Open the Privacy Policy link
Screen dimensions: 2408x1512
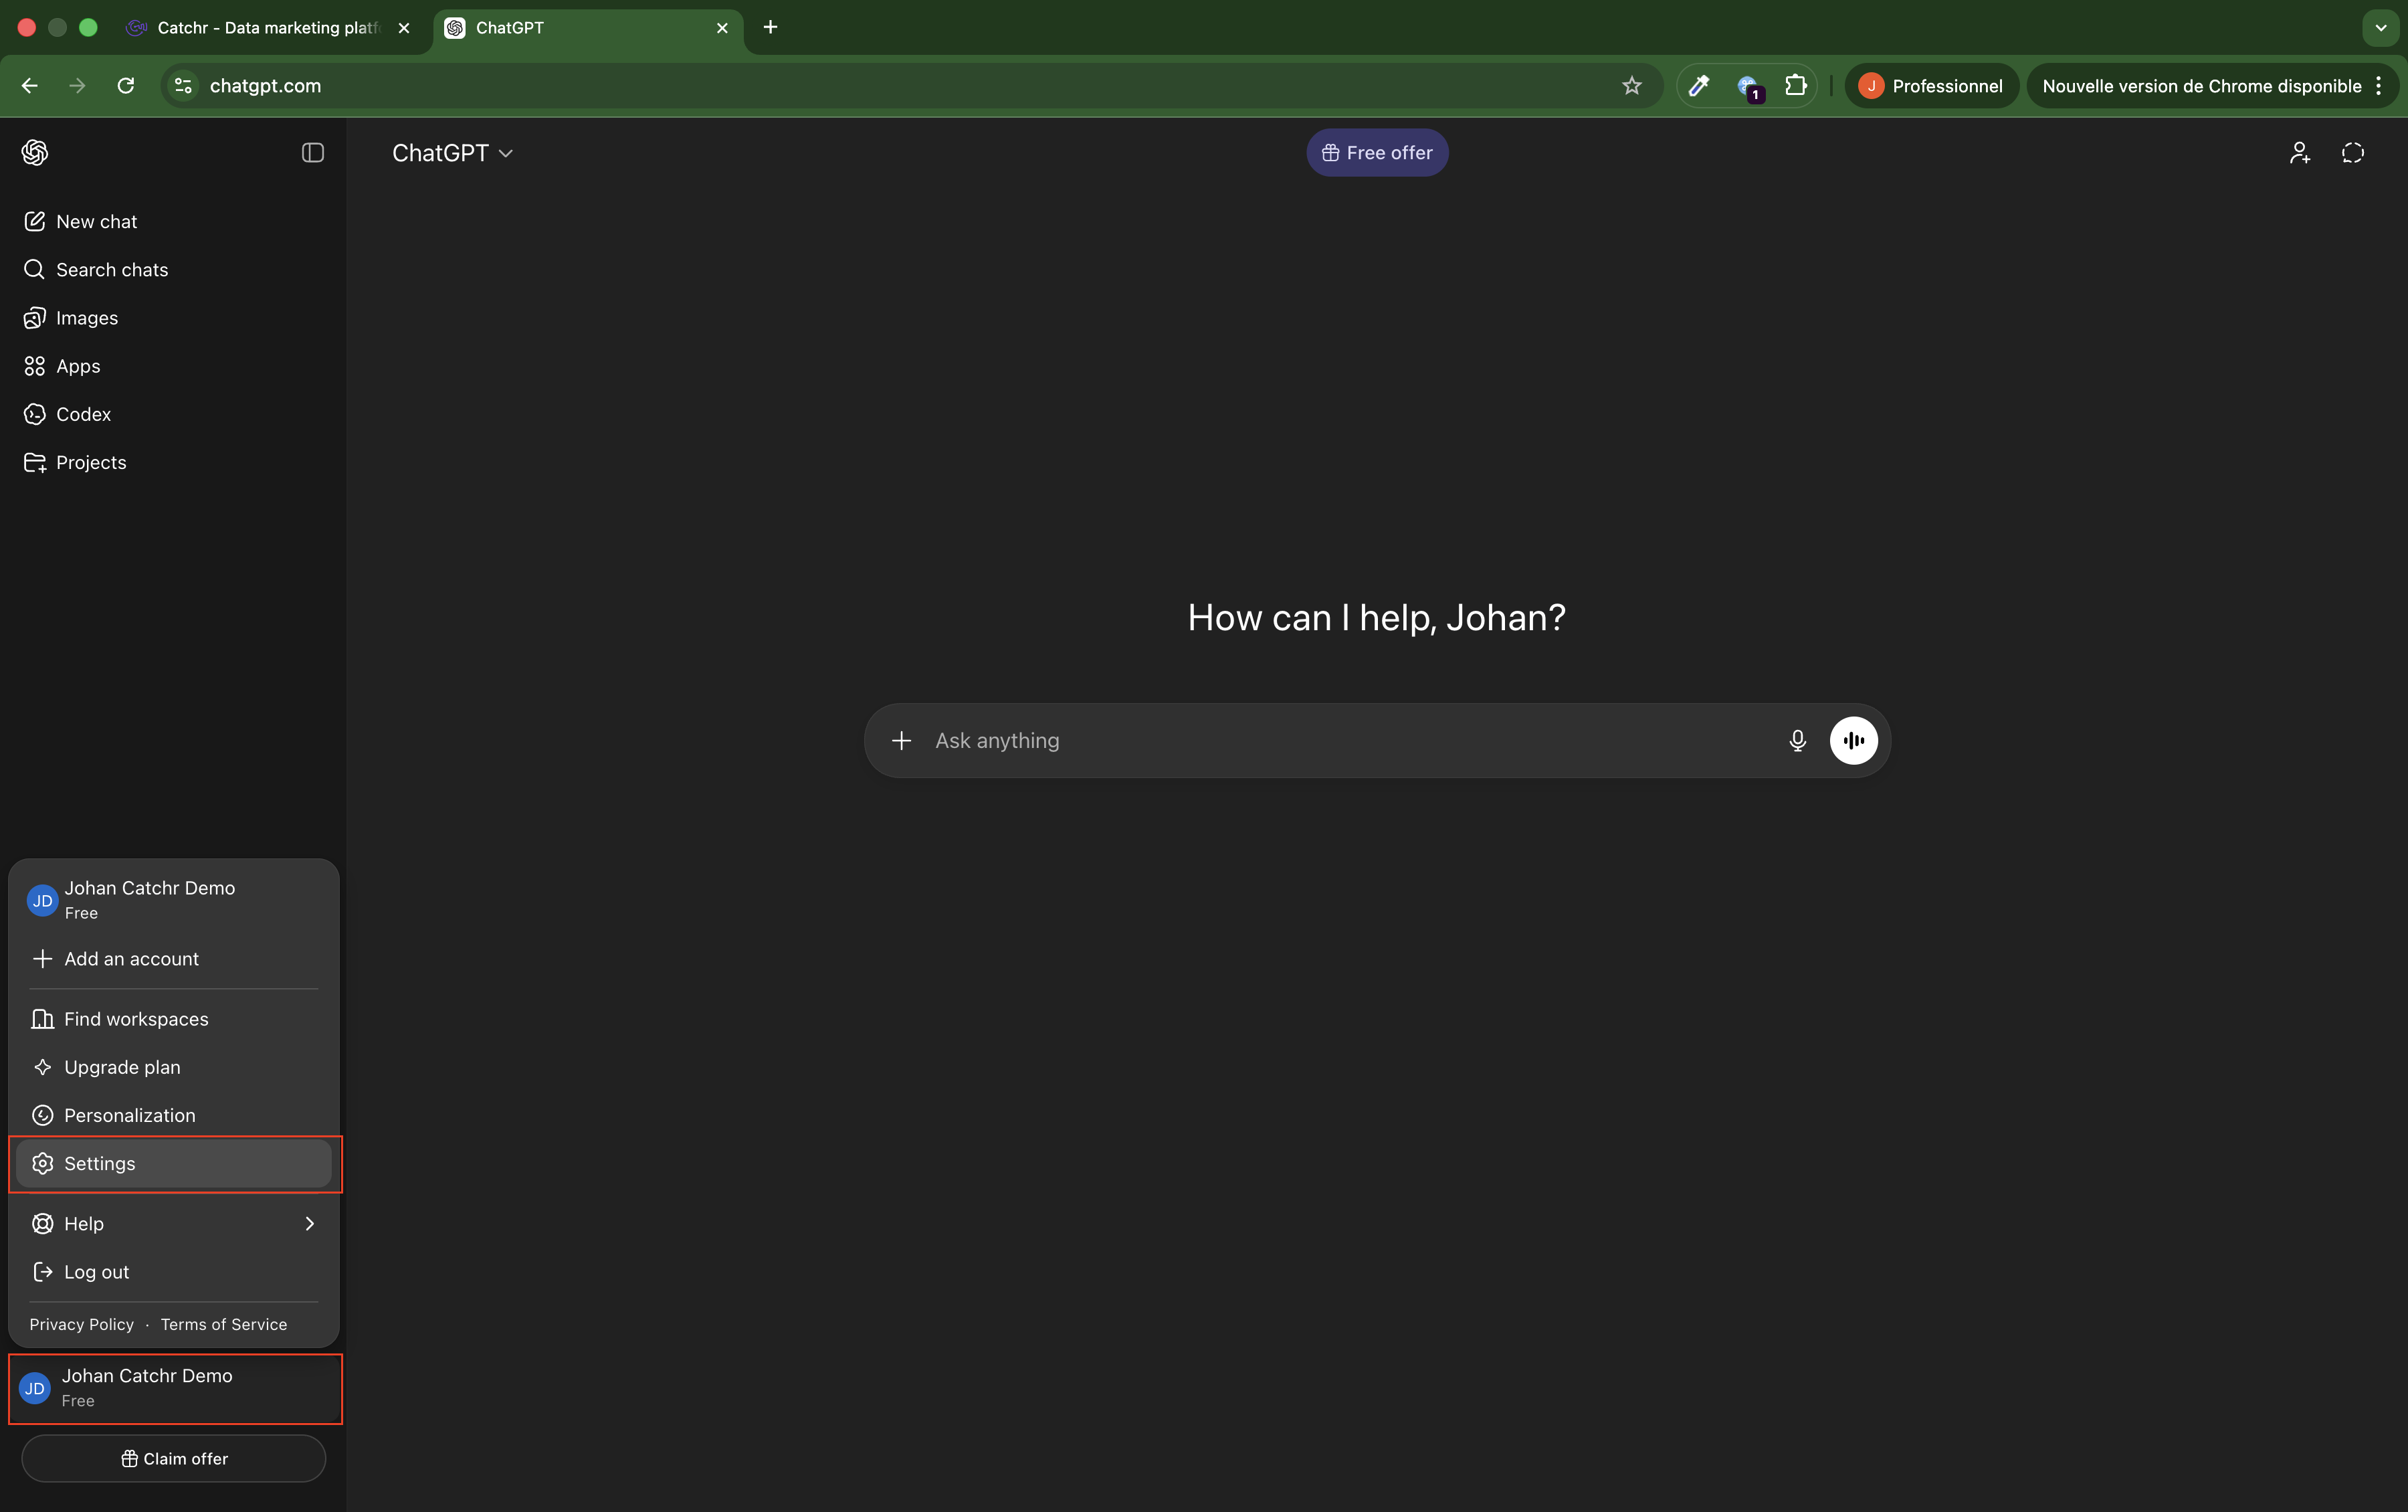[81, 1324]
